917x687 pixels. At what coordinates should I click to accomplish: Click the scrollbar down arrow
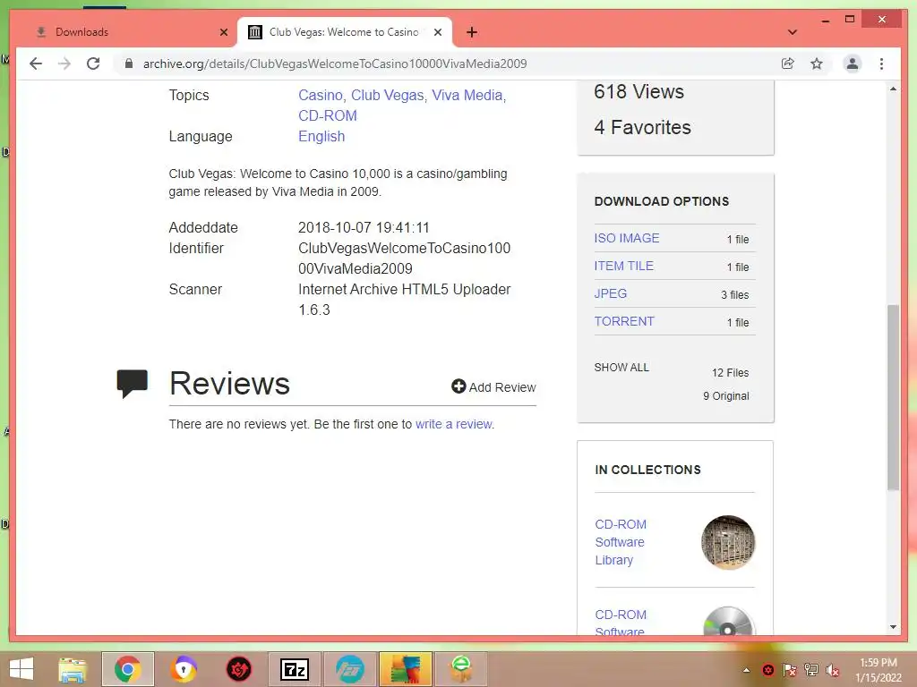(x=893, y=627)
